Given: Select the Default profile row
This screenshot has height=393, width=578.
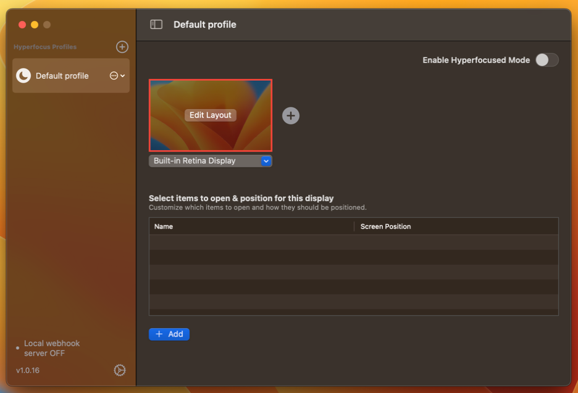Looking at the screenshot, I should tap(71, 75).
